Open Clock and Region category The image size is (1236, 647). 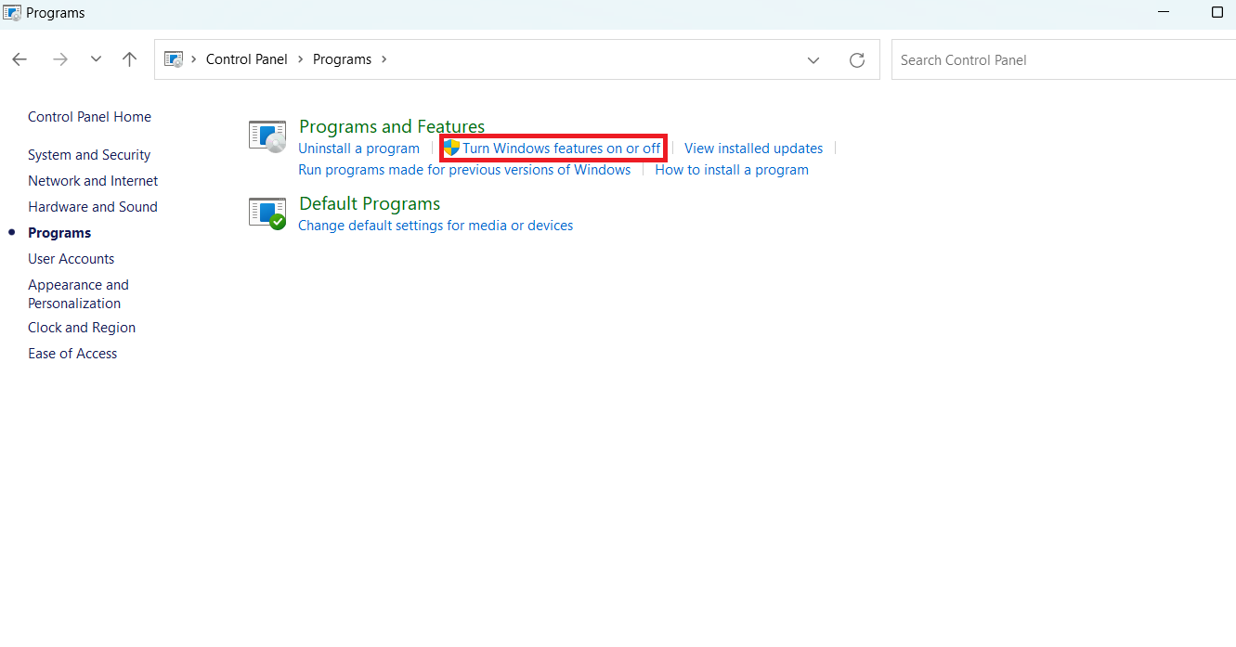click(82, 328)
